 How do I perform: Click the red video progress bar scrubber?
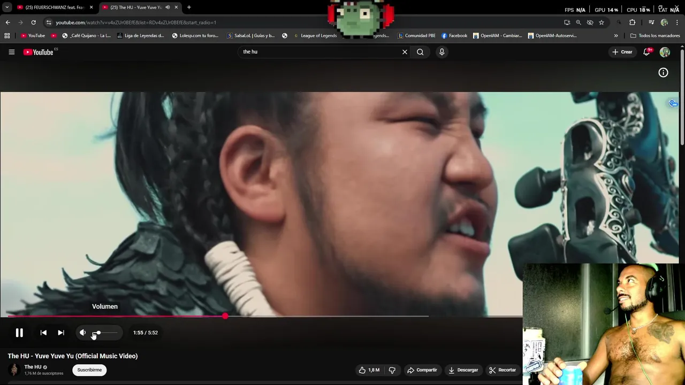[x=225, y=316]
